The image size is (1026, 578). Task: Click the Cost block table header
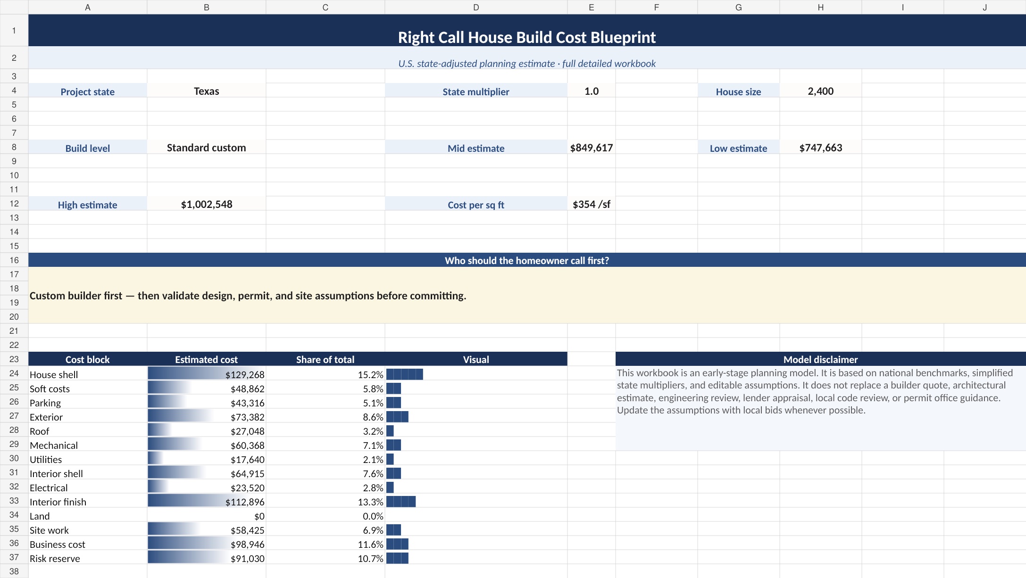tap(88, 359)
